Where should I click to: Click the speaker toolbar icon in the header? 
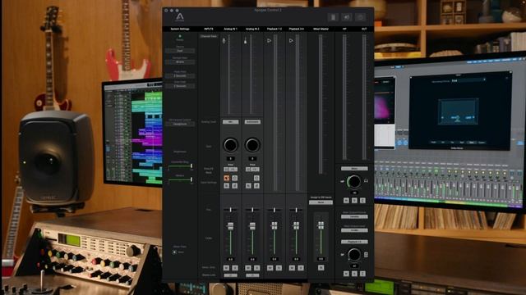(347, 17)
